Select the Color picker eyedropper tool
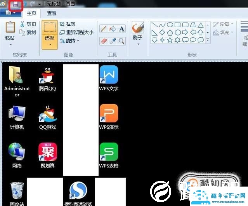The image size is (248, 206). (x=113, y=41)
